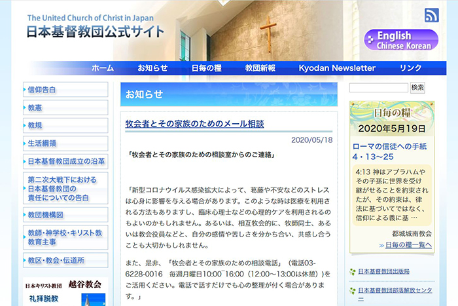Screen dimensions: 458x306
Task: Click the heading 牧会者とその家族のための相談室からのご連絡
Action: (x=202, y=155)
